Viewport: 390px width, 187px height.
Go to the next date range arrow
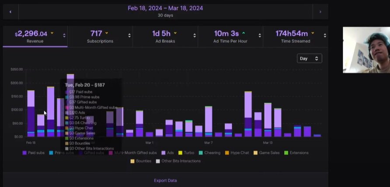tap(320, 12)
